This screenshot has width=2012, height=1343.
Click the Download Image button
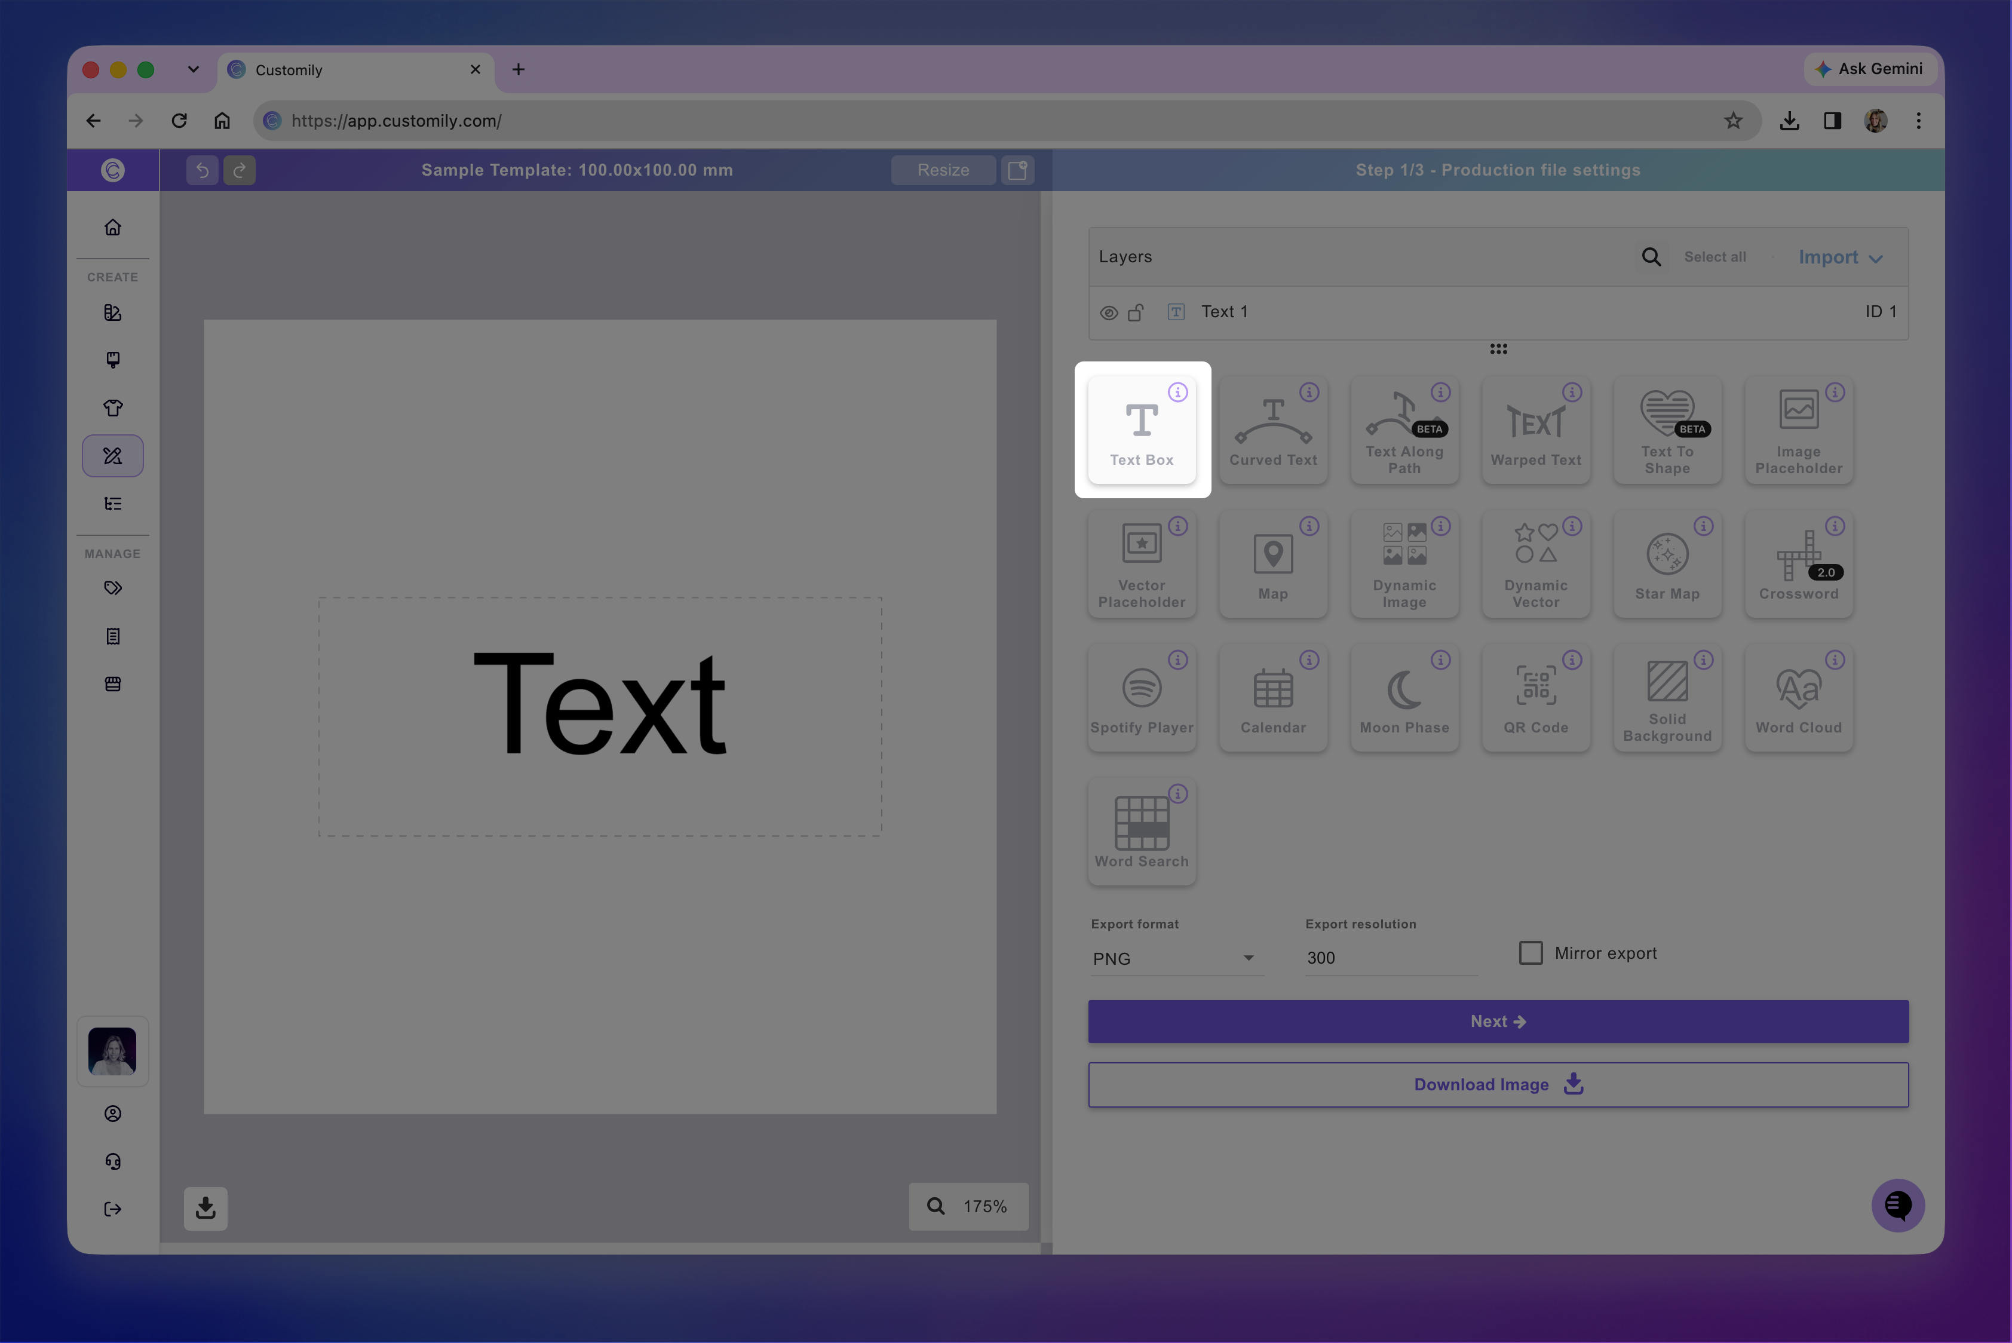[x=1498, y=1084]
